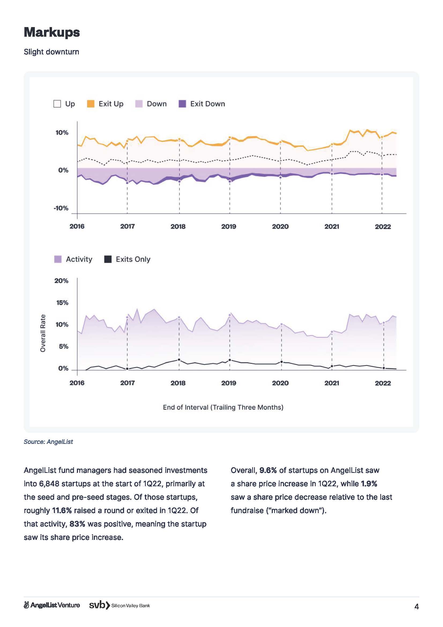Click the bold 1.9% statistic

click(x=369, y=483)
